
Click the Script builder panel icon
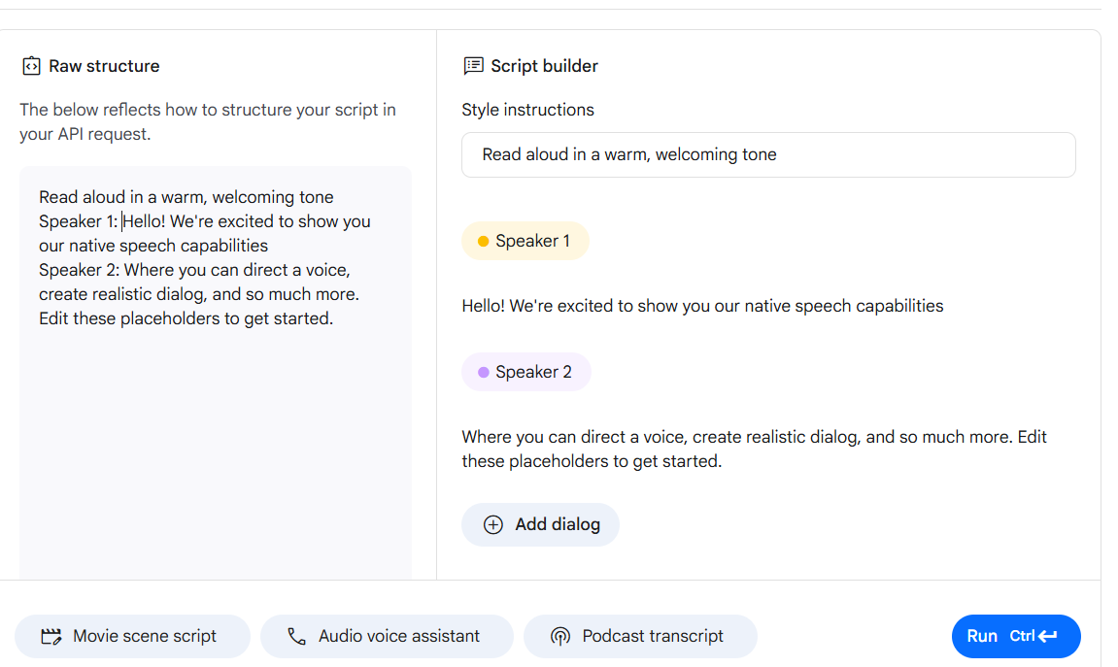click(473, 66)
